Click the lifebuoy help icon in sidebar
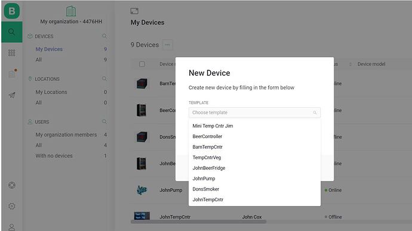Image resolution: width=412 pixels, height=231 pixels. 12,185
